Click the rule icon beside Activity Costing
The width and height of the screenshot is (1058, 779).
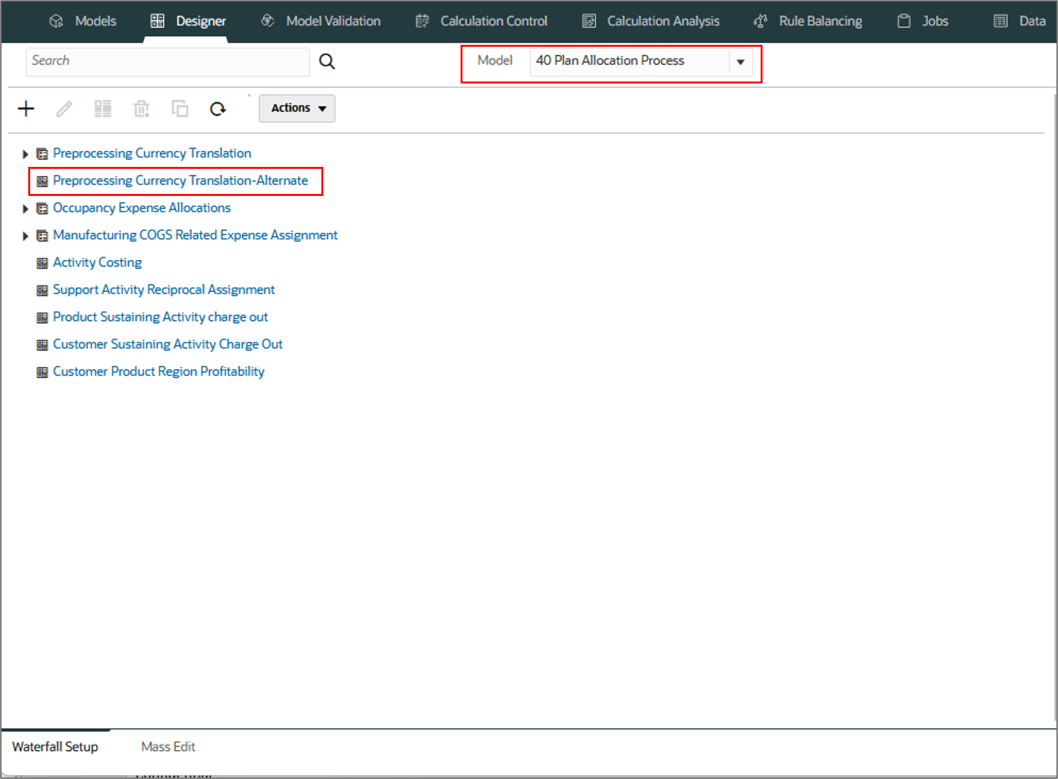coord(42,263)
